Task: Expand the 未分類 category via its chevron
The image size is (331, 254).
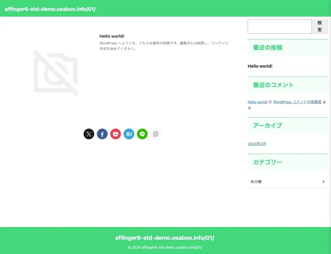Action: click(x=323, y=181)
